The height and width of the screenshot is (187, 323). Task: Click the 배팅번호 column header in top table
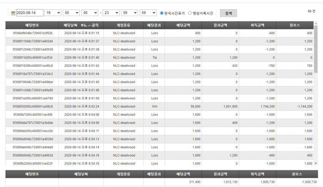pyautogui.click(x=32, y=25)
